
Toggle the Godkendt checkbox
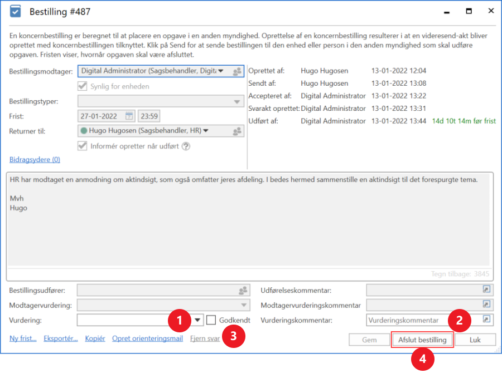(211, 320)
